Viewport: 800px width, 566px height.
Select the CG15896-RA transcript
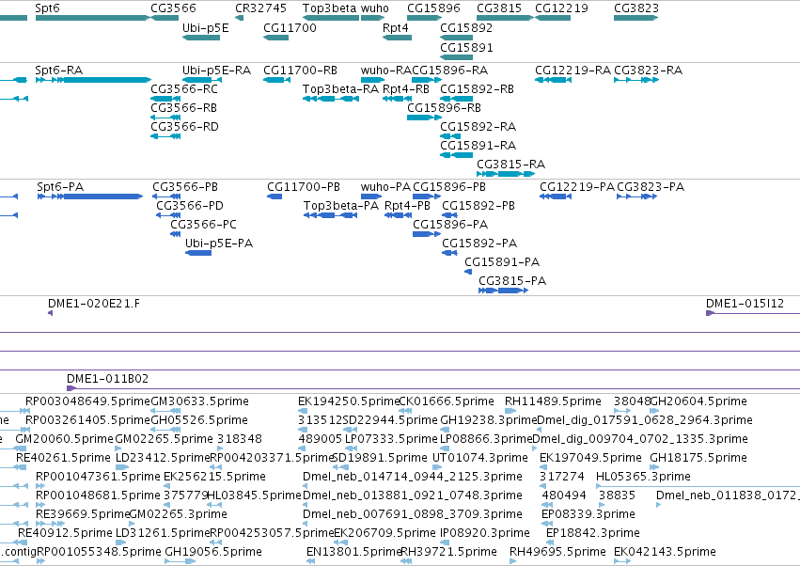tap(427, 80)
